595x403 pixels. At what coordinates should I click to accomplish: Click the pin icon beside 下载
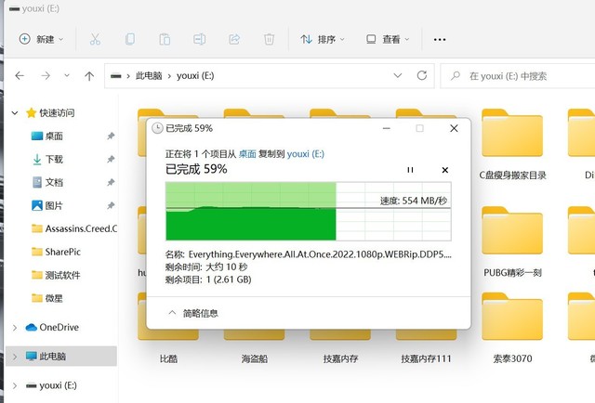click(111, 159)
